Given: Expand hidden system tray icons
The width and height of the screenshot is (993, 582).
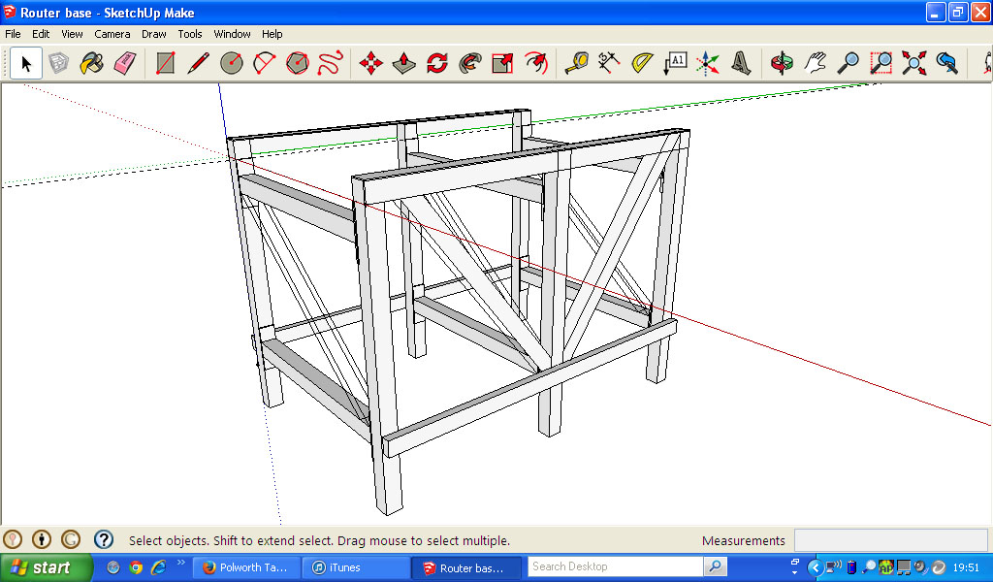Looking at the screenshot, I should pos(815,567).
